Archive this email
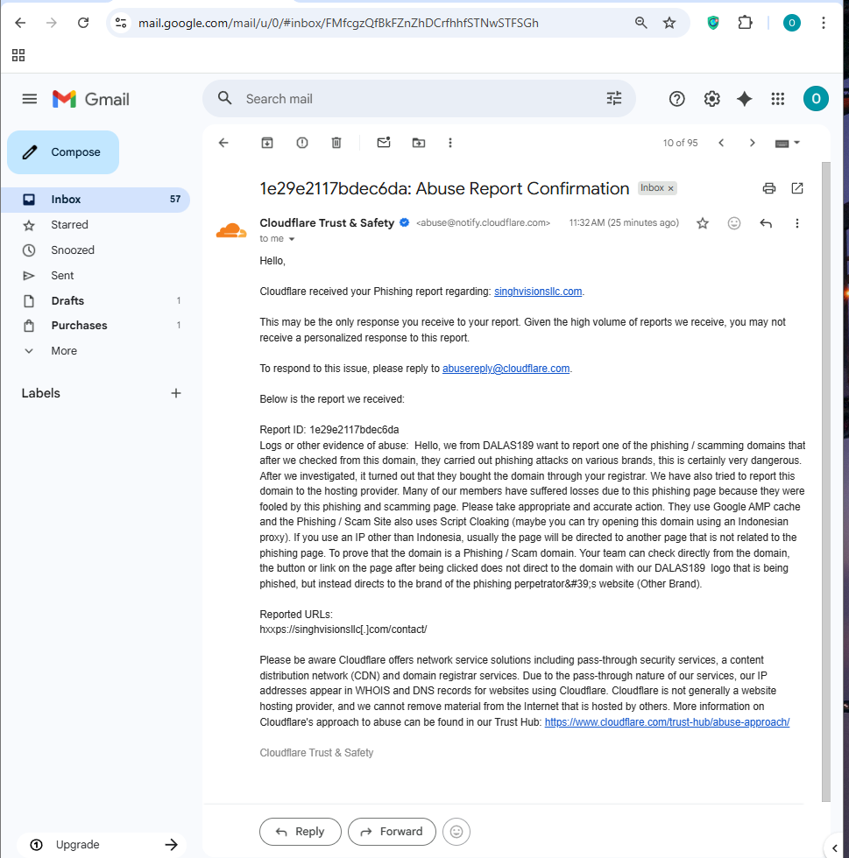The height and width of the screenshot is (858, 849). point(266,143)
